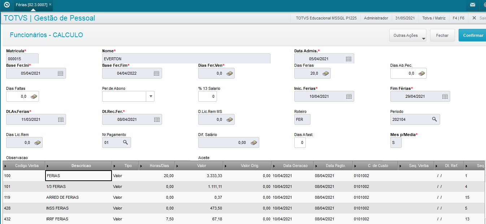Screen dimensions: 486x224
Task: Open calendar icon in Dt.Av.Ferias field
Action: [60, 119]
